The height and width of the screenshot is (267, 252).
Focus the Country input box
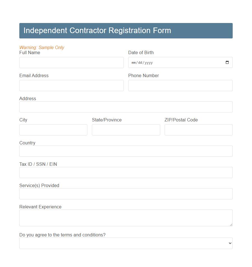(x=126, y=151)
